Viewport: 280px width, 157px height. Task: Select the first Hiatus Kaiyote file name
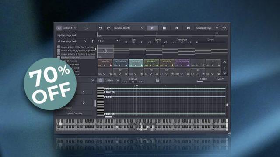[x=77, y=47]
